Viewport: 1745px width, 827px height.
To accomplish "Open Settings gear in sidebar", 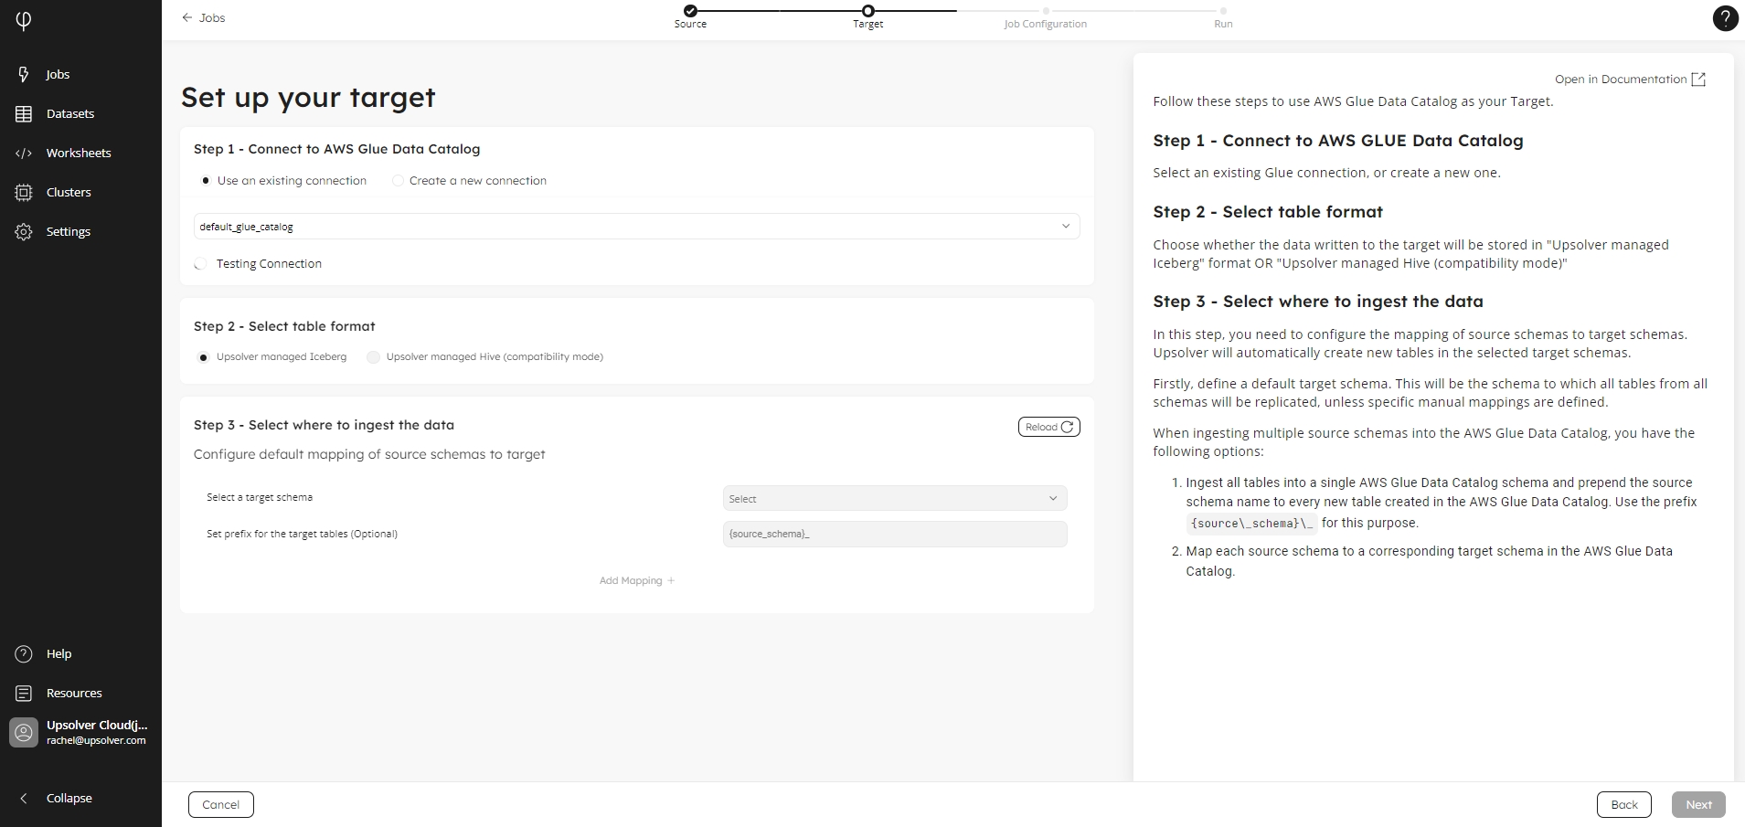I will coord(24,231).
